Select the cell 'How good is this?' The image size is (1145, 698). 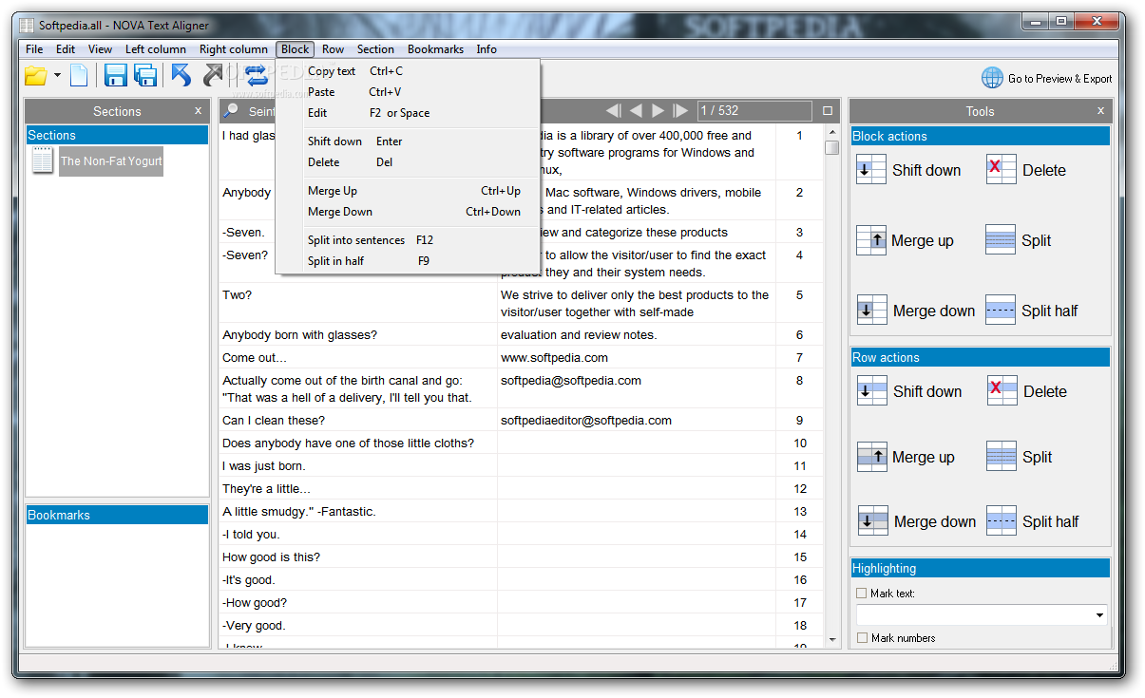(357, 557)
